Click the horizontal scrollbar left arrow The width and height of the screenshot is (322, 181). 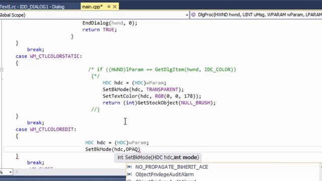(17, 172)
